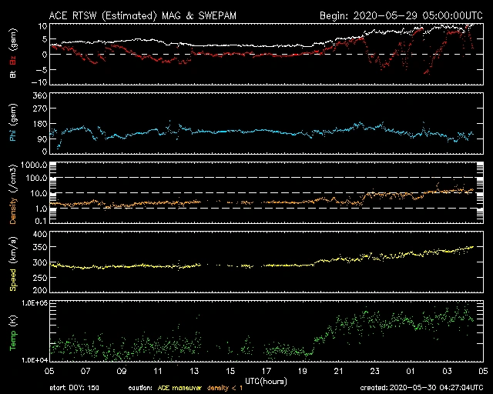Click the '-5' tick on Bt Bz axis
The image size is (493, 394).
pos(42,69)
